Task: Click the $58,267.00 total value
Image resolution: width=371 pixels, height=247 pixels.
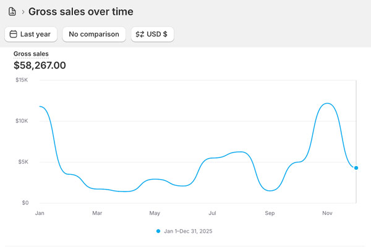Action: point(40,65)
